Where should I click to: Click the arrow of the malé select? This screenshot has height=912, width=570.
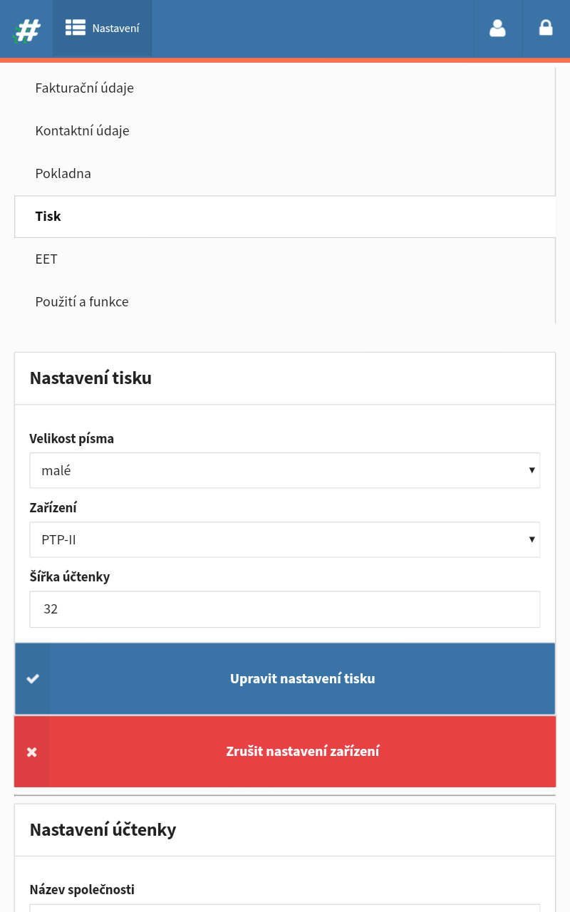pos(532,470)
